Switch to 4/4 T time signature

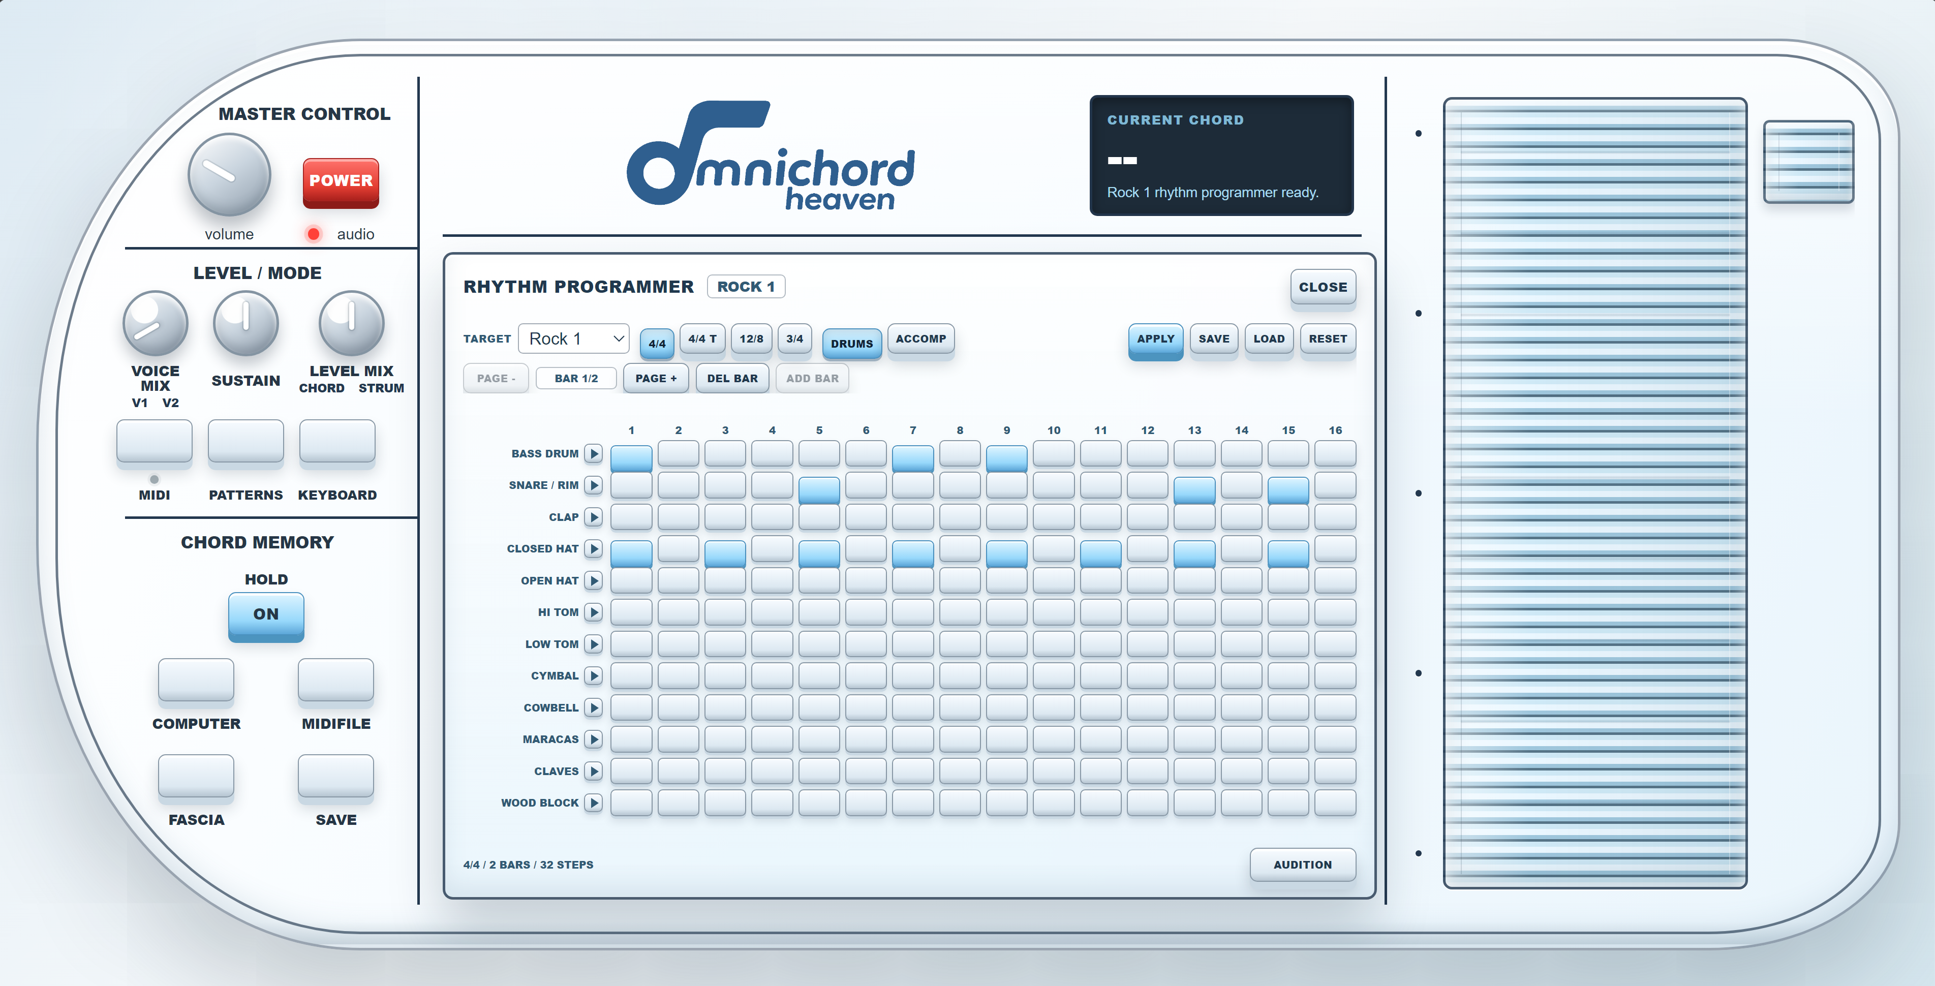(x=702, y=338)
